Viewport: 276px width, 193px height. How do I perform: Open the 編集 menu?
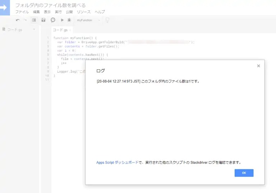(36, 12)
